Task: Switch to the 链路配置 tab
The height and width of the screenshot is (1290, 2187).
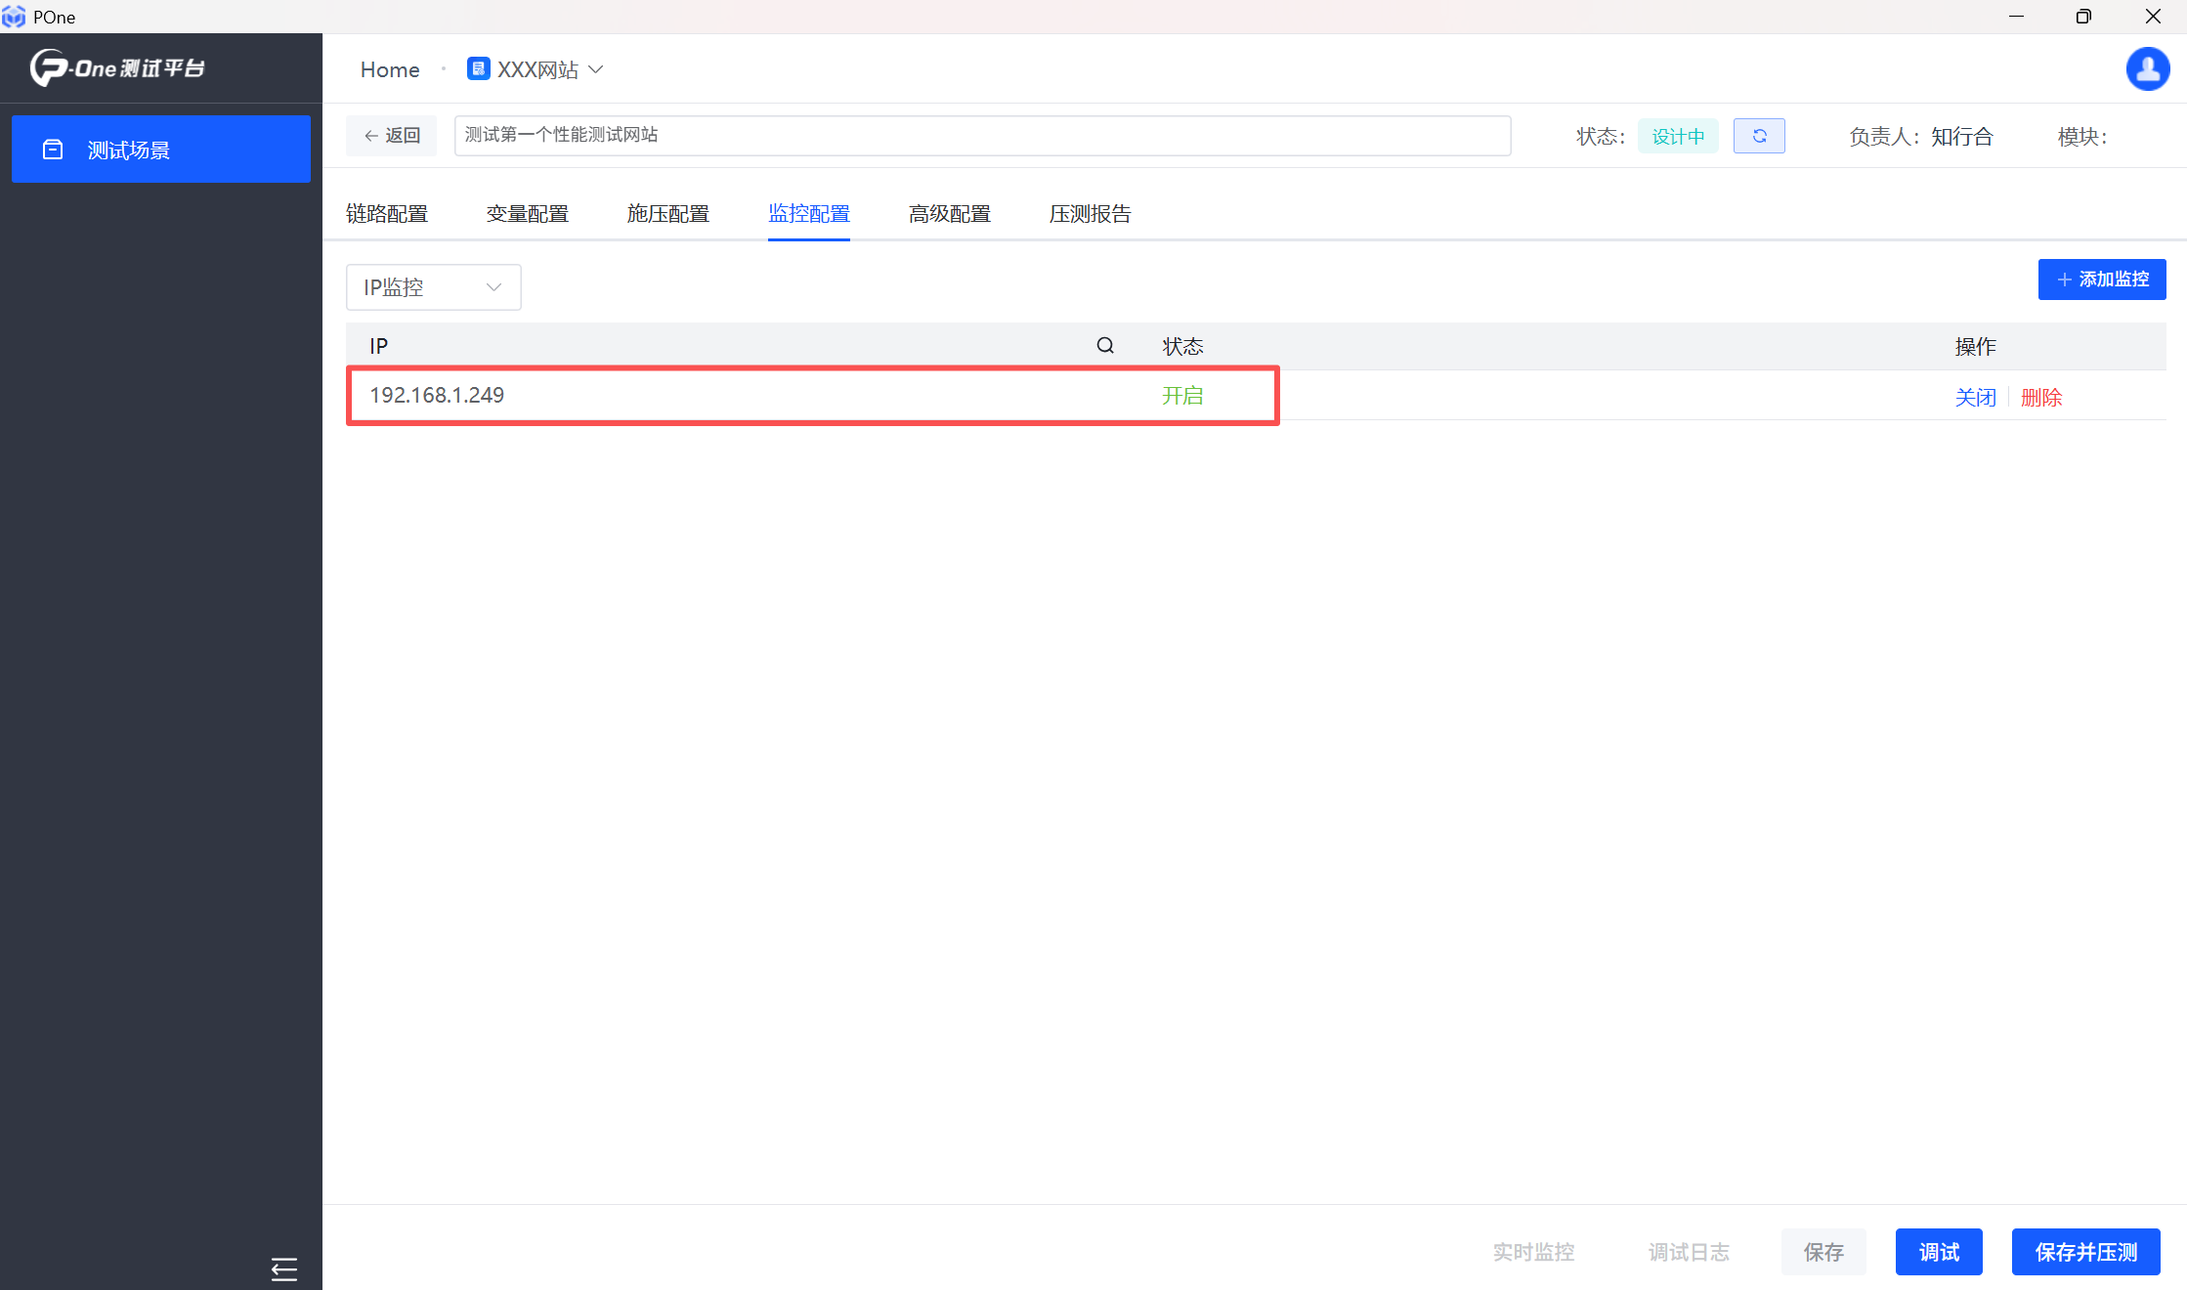Action: (x=387, y=214)
